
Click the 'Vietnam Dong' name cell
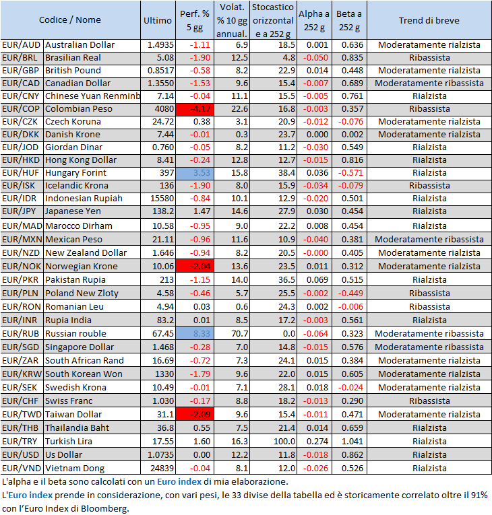click(92, 469)
